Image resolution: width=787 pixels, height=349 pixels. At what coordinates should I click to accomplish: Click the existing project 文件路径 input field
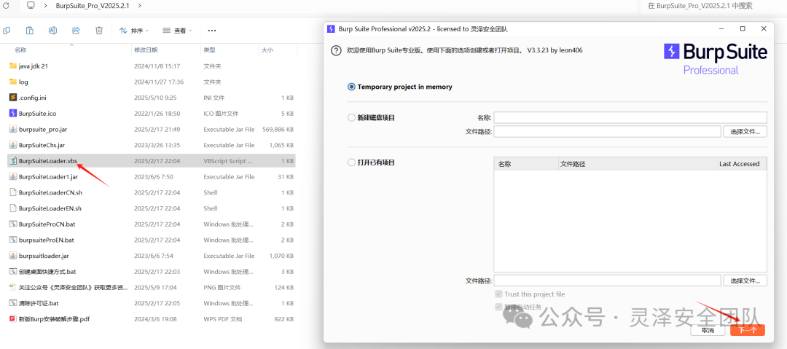point(607,281)
